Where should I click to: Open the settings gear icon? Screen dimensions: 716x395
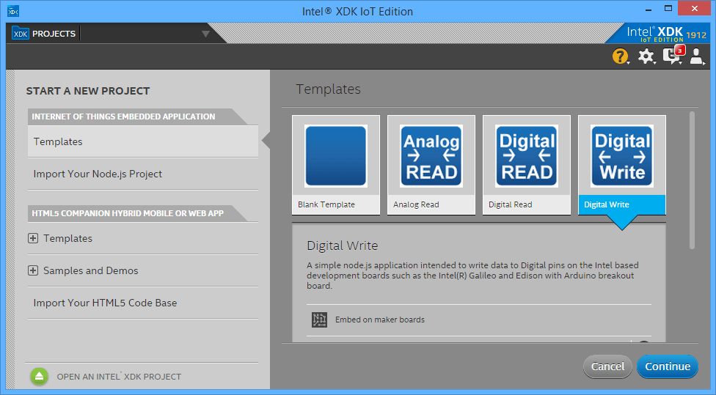(x=646, y=56)
